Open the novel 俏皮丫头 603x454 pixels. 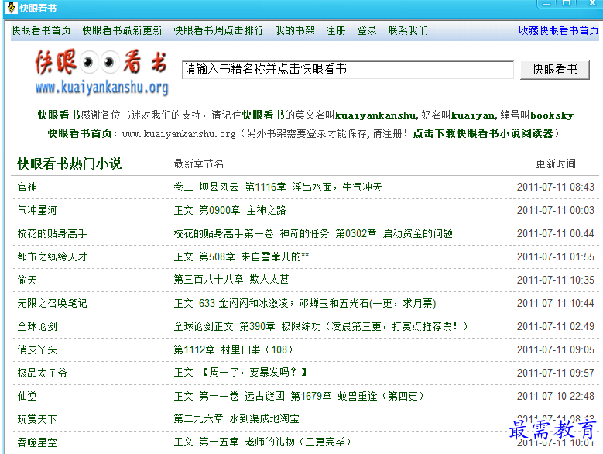click(37, 349)
